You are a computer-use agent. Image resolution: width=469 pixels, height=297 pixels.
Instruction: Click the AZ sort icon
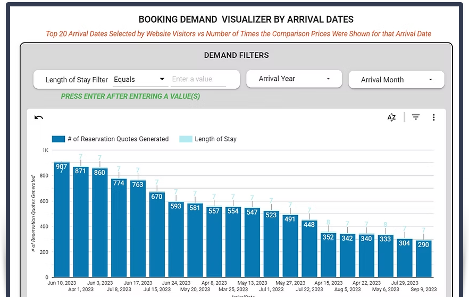coord(391,117)
